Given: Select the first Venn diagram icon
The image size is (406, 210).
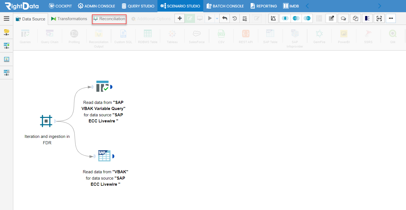Looking at the screenshot, I should click(x=285, y=19).
